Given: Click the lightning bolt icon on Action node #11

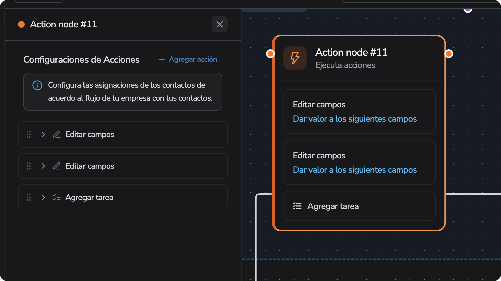Looking at the screenshot, I should (x=295, y=58).
